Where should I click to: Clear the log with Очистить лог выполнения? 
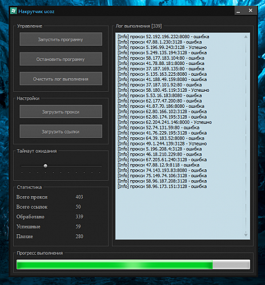61,79
